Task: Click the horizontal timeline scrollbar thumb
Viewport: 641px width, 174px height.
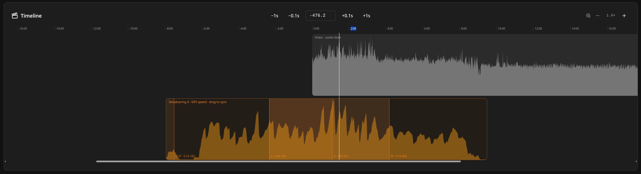Action: (x=278, y=161)
